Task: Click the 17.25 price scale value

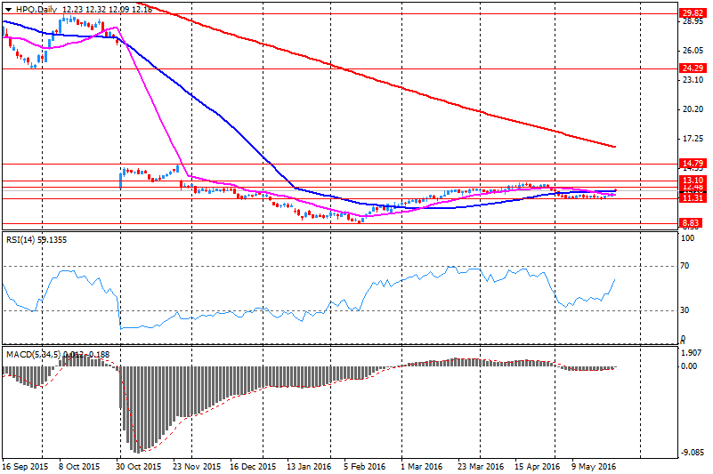Action: click(693, 139)
